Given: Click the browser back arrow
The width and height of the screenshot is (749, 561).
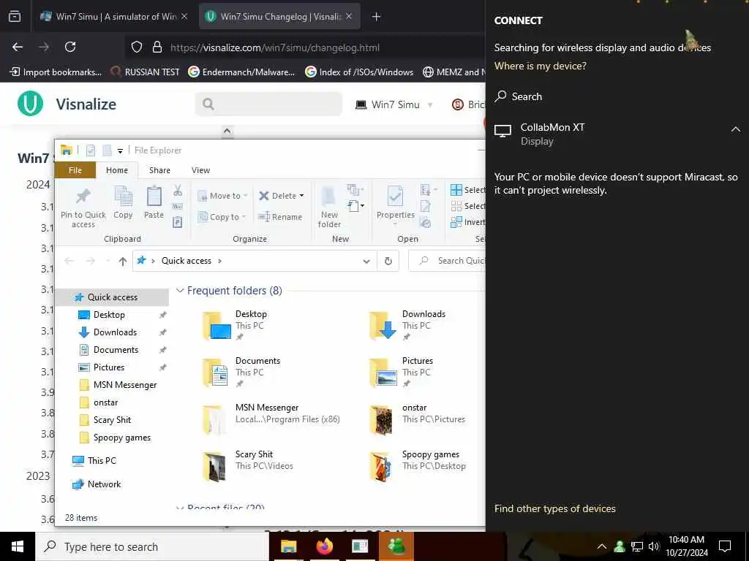Looking at the screenshot, I should [x=18, y=47].
